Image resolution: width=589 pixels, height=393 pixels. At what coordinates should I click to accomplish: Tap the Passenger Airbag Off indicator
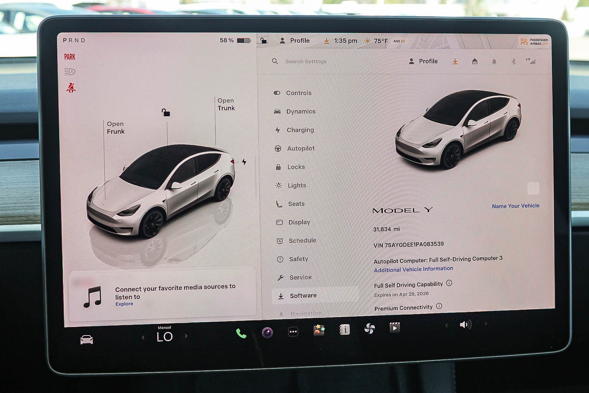(x=535, y=41)
